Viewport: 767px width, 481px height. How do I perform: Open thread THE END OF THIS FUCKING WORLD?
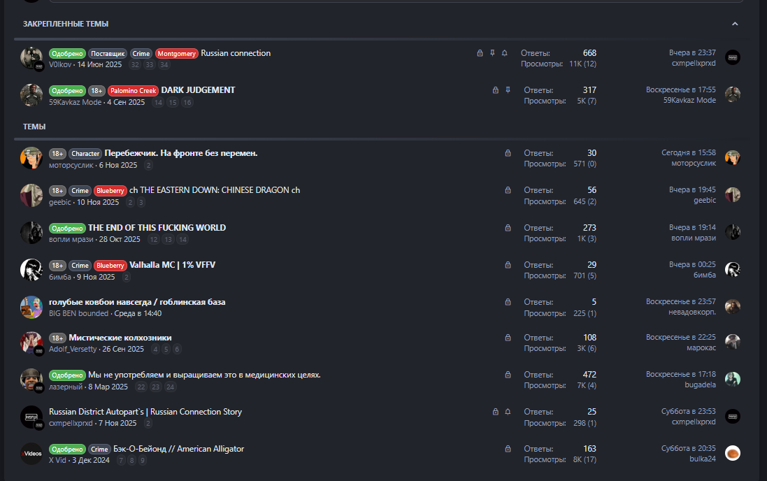157,228
